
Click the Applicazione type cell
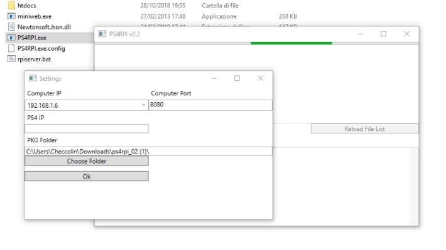coord(219,16)
